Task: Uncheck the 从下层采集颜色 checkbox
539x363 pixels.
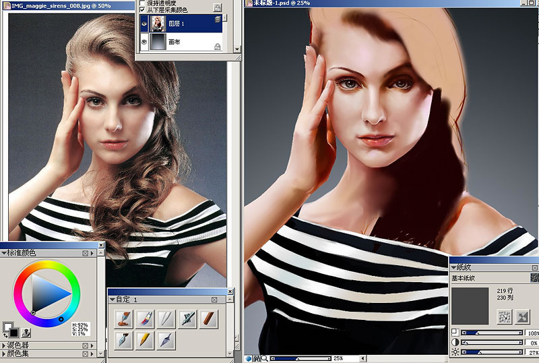Action: [x=142, y=10]
